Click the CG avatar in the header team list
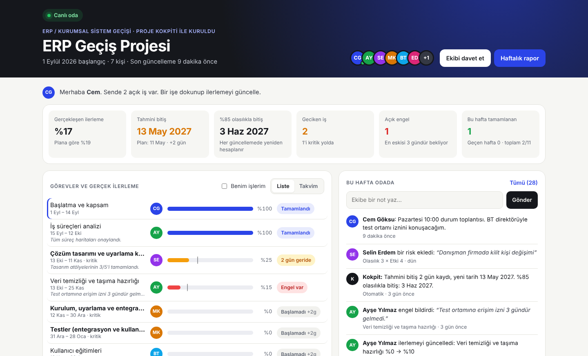The height and width of the screenshot is (356, 588). click(x=357, y=58)
